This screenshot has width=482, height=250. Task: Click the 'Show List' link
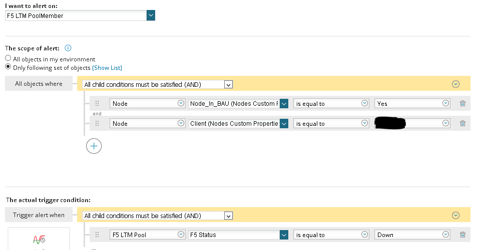[107, 67]
